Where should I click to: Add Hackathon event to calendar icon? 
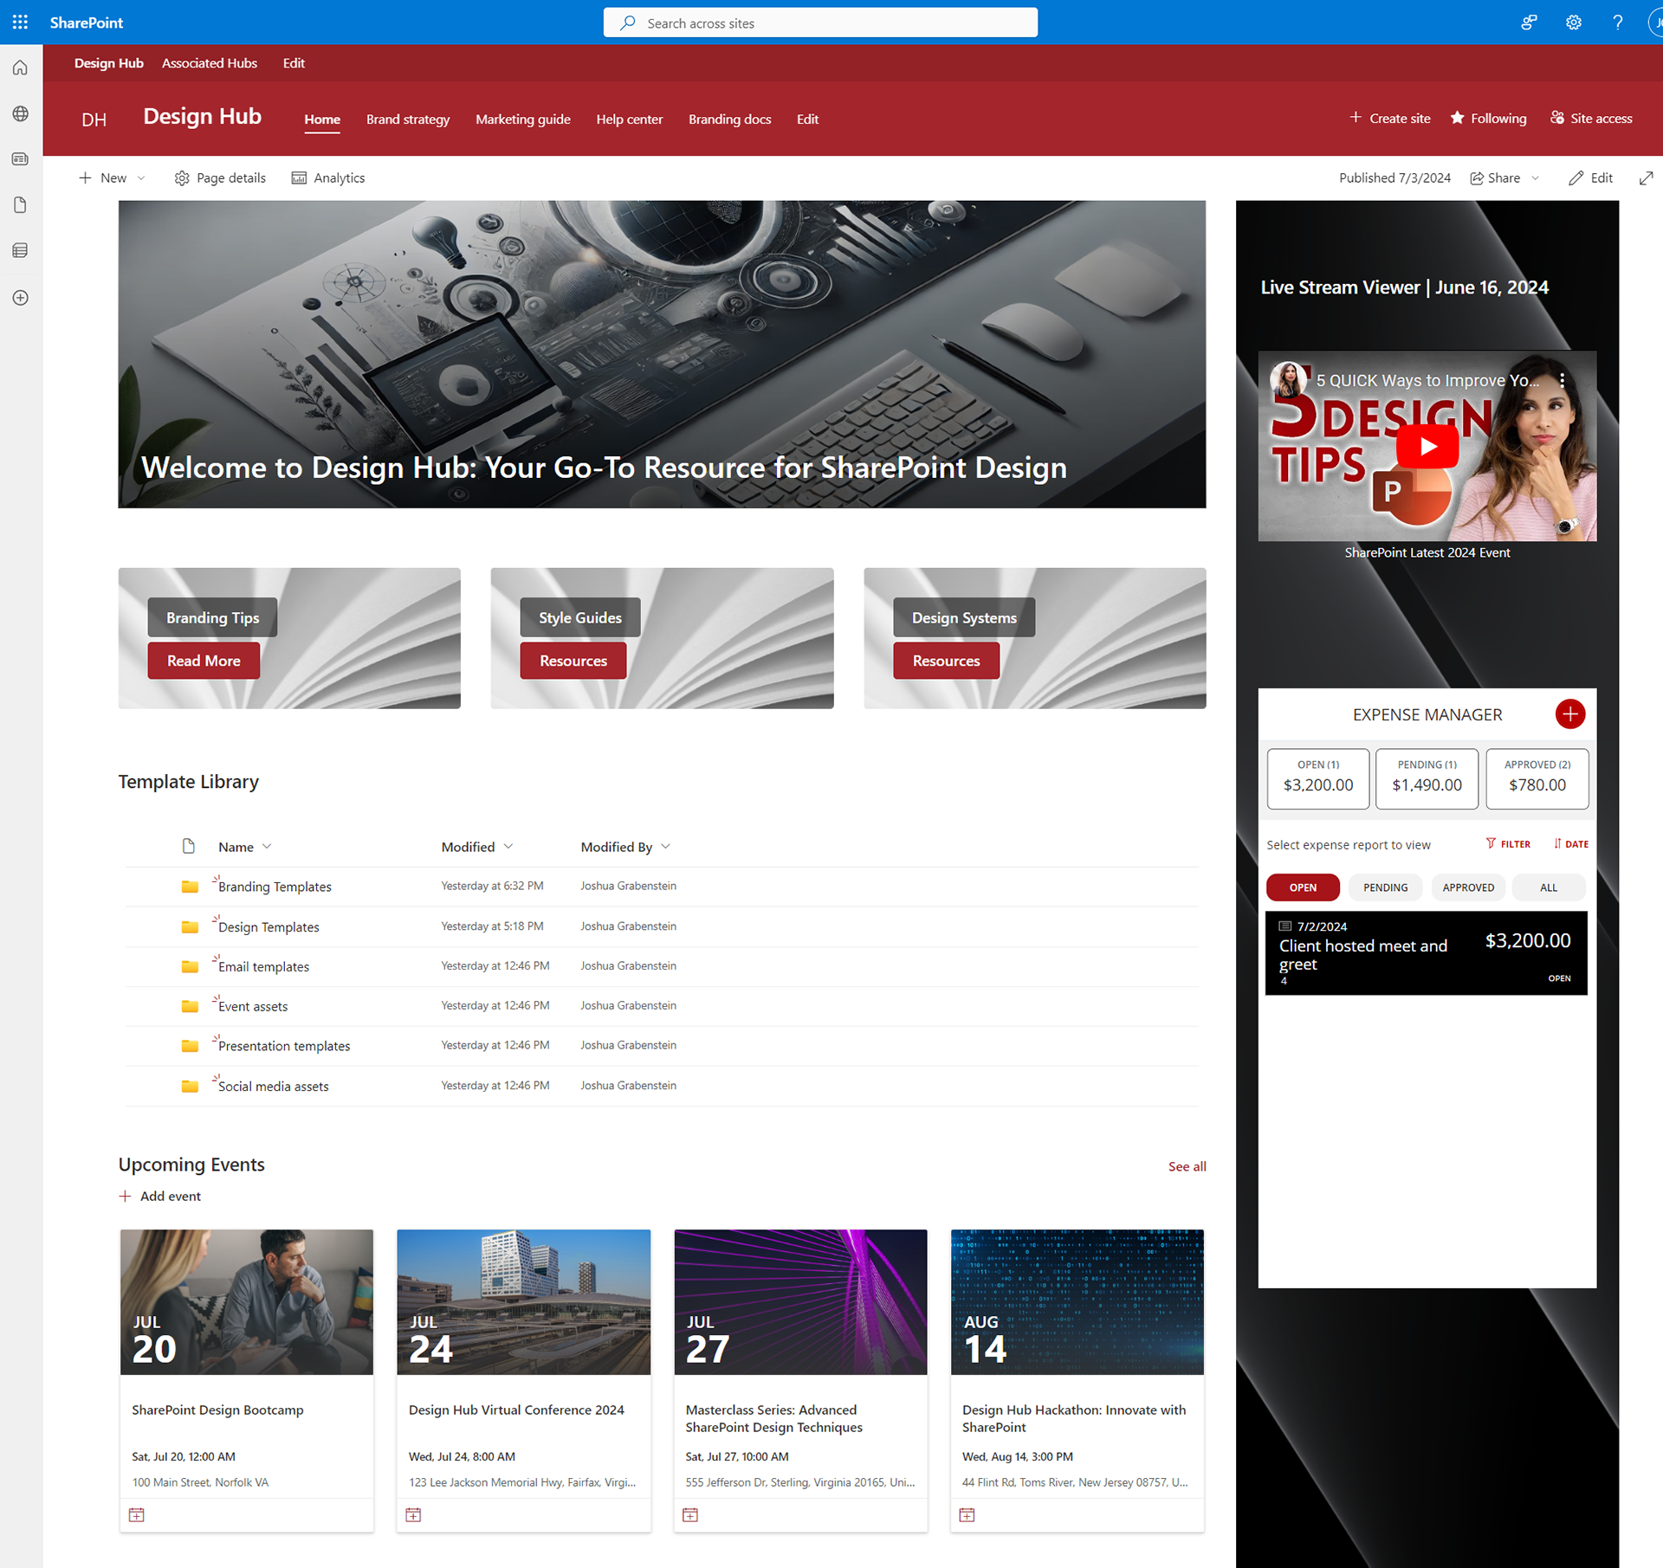(967, 1514)
